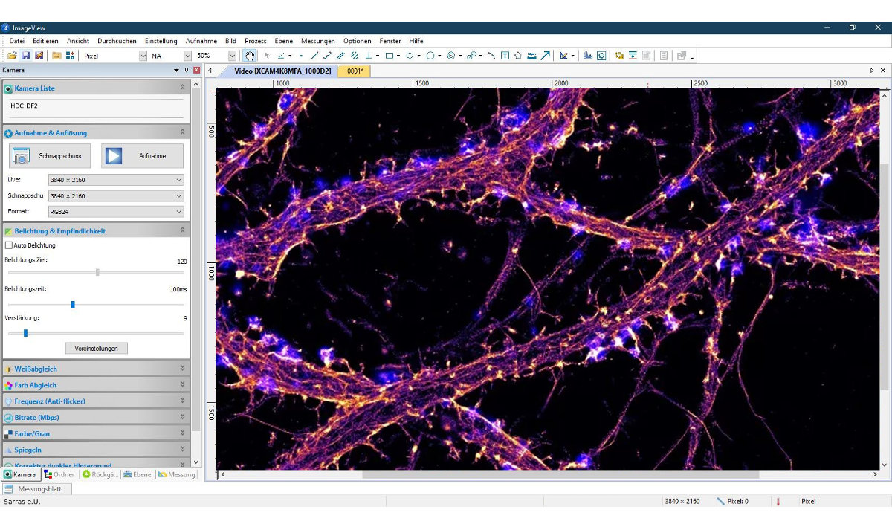Select the polygon measurement tool

coord(518,55)
